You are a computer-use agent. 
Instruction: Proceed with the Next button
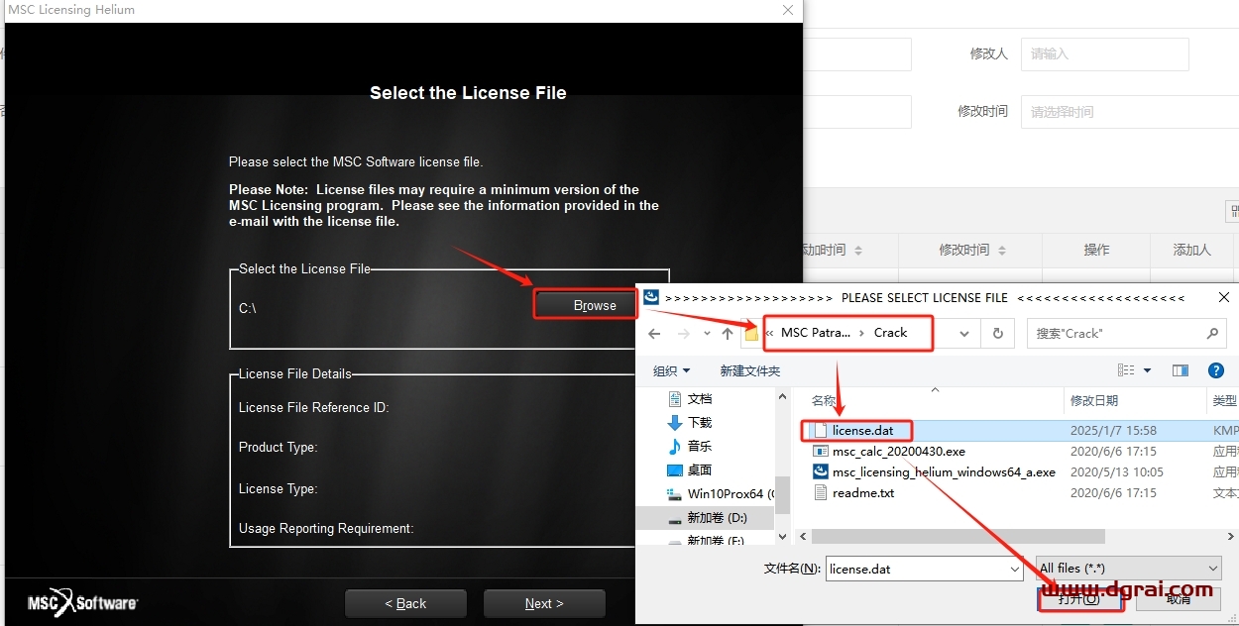click(x=544, y=603)
